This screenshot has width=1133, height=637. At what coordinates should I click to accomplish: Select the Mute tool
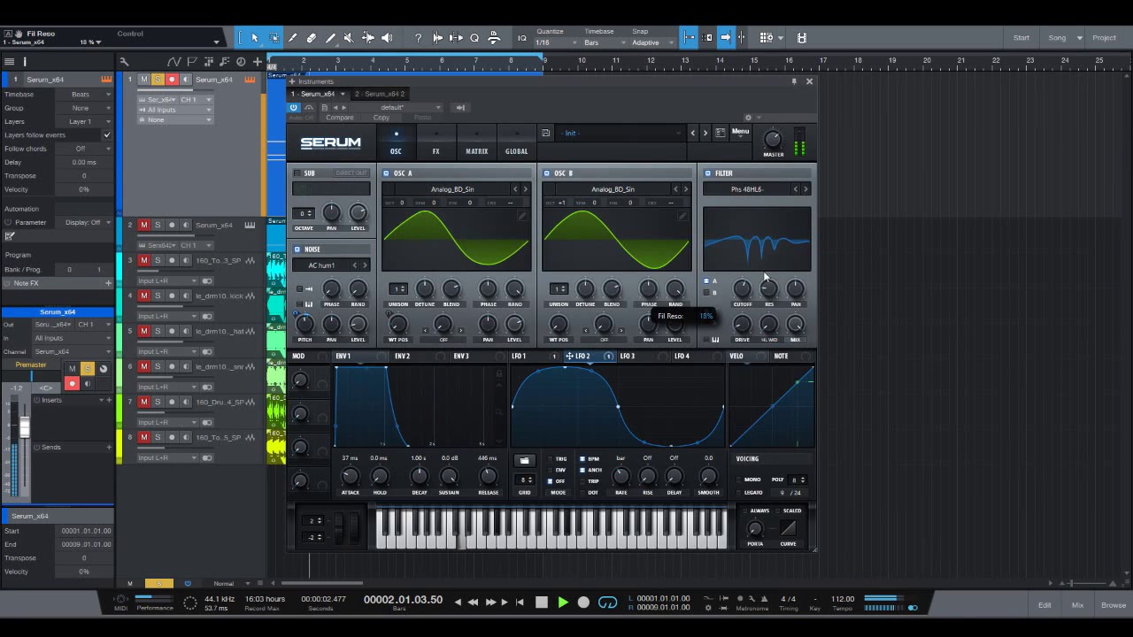(349, 38)
